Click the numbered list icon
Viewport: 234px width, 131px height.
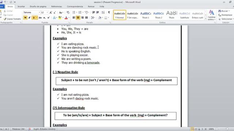[x=80, y=12]
